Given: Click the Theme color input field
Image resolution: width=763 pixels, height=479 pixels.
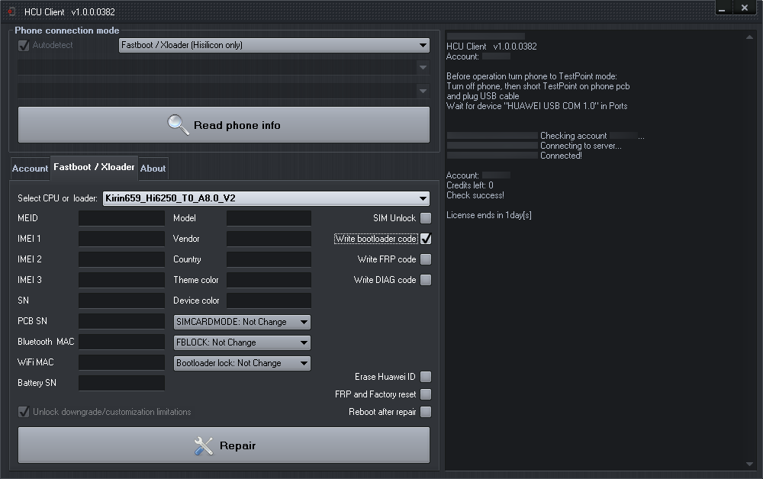Looking at the screenshot, I should coord(269,280).
